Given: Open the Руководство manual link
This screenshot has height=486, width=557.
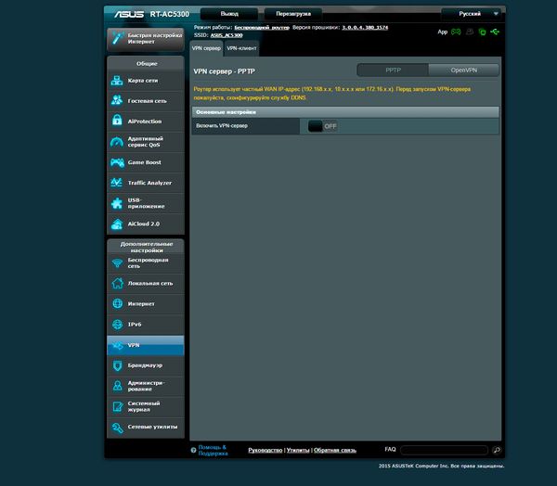Looking at the screenshot, I should coord(265,450).
